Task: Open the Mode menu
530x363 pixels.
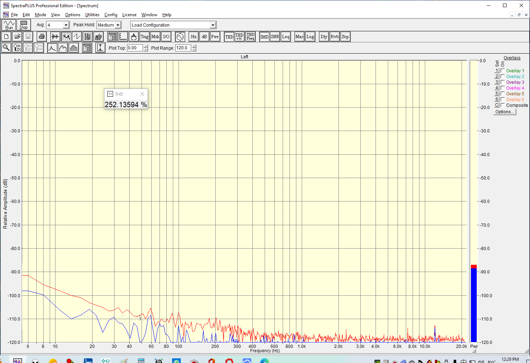Action: [40, 15]
